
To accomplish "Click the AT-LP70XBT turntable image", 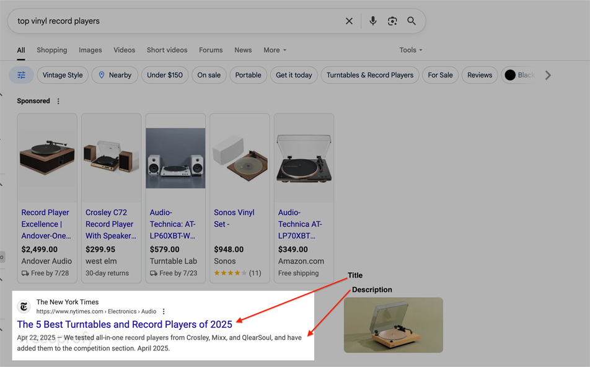I will [304, 158].
